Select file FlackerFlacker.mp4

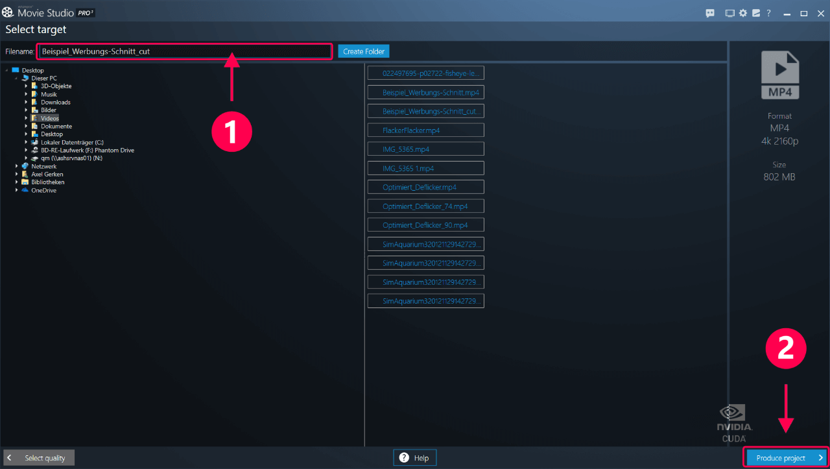click(x=425, y=130)
